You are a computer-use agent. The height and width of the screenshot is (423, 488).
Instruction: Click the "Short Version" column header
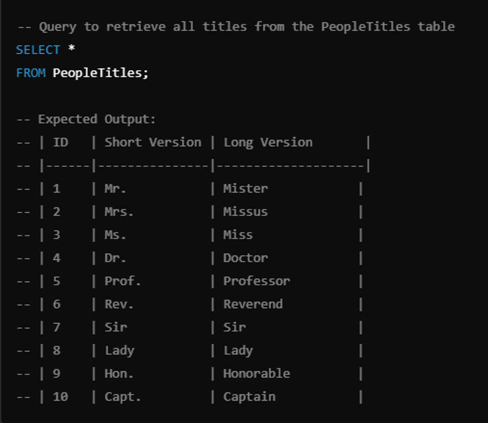pos(153,143)
